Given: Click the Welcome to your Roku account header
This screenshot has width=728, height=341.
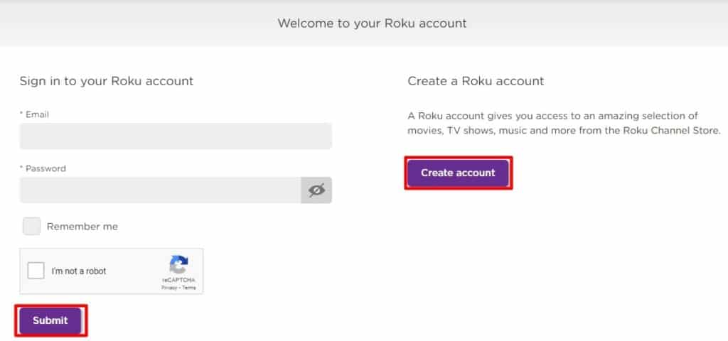Looking at the screenshot, I should point(372,23).
